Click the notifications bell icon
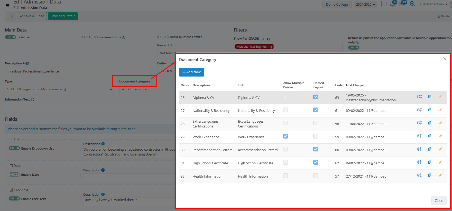 (392, 4)
